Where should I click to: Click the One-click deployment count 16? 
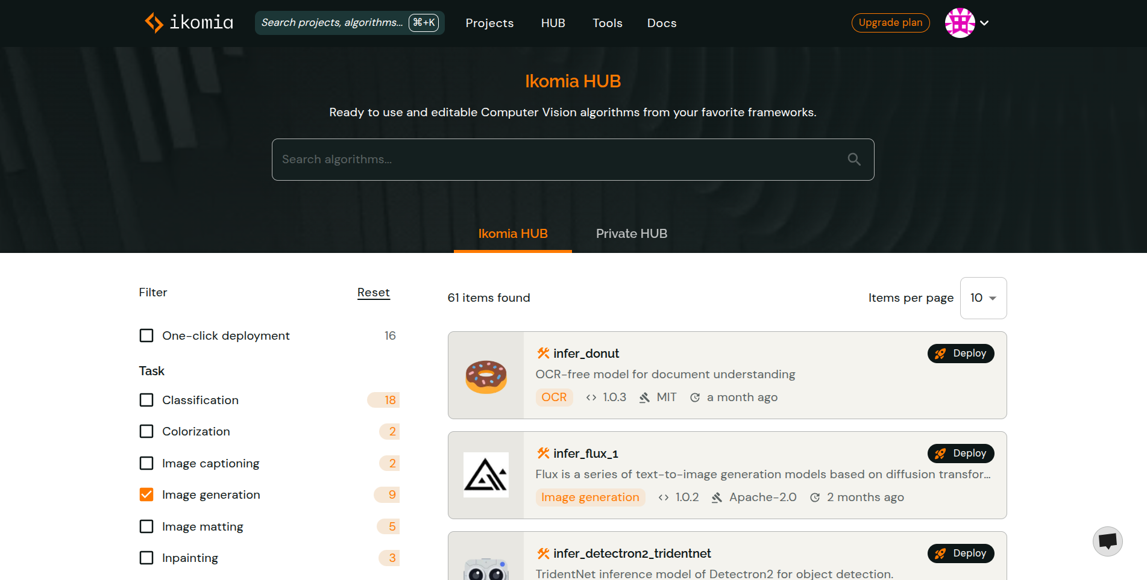tap(390, 335)
